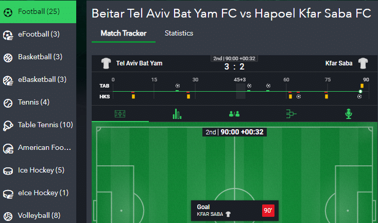Open the tournament bracket view

pos(291,114)
